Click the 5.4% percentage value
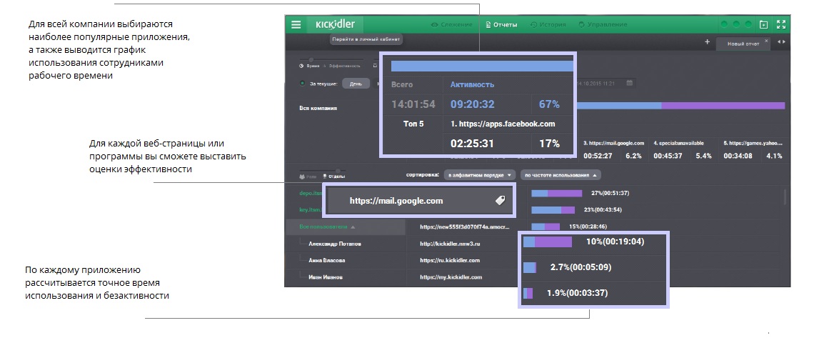The height and width of the screenshot is (338, 814). [x=703, y=155]
